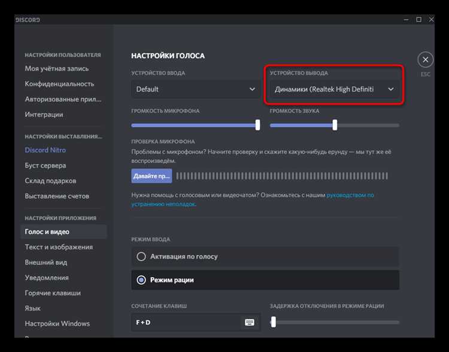The image size is (449, 352).
Task: Minimize the Discord window
Action: (406, 20)
